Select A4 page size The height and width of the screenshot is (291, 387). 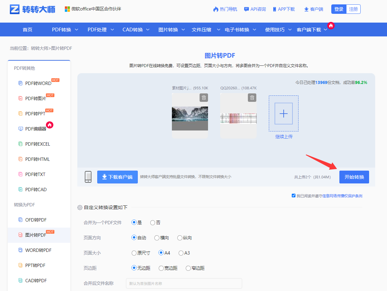[161, 253]
